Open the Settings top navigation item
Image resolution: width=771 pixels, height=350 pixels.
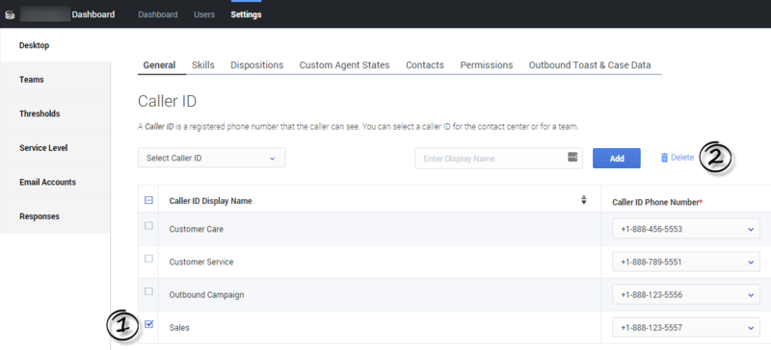point(246,14)
